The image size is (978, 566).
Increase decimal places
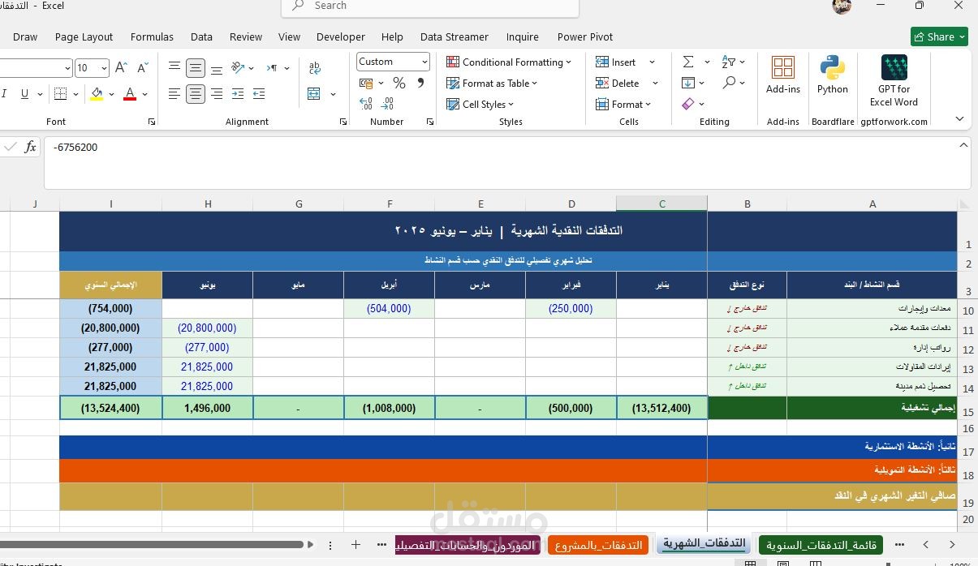pos(367,103)
